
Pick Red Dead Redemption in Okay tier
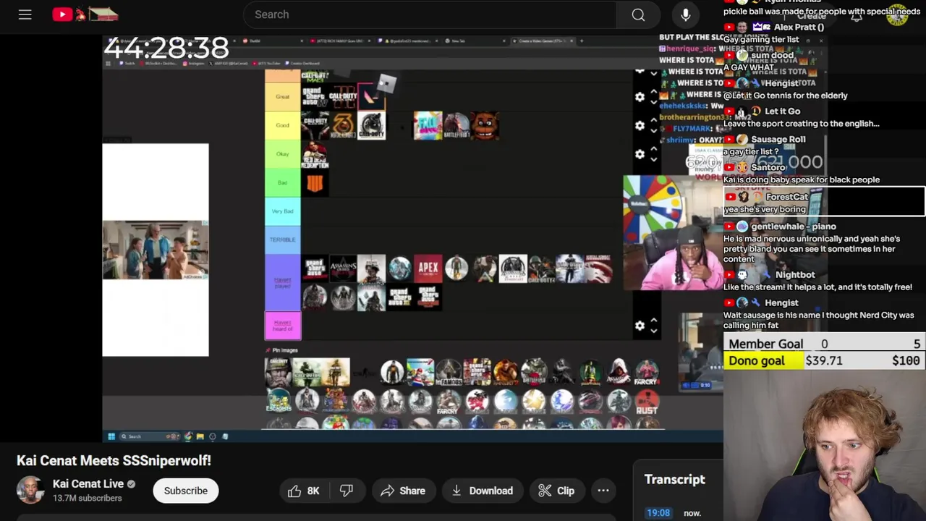(x=314, y=154)
